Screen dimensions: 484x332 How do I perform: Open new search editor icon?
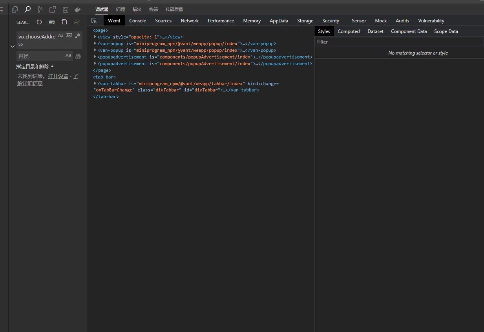pos(64,22)
